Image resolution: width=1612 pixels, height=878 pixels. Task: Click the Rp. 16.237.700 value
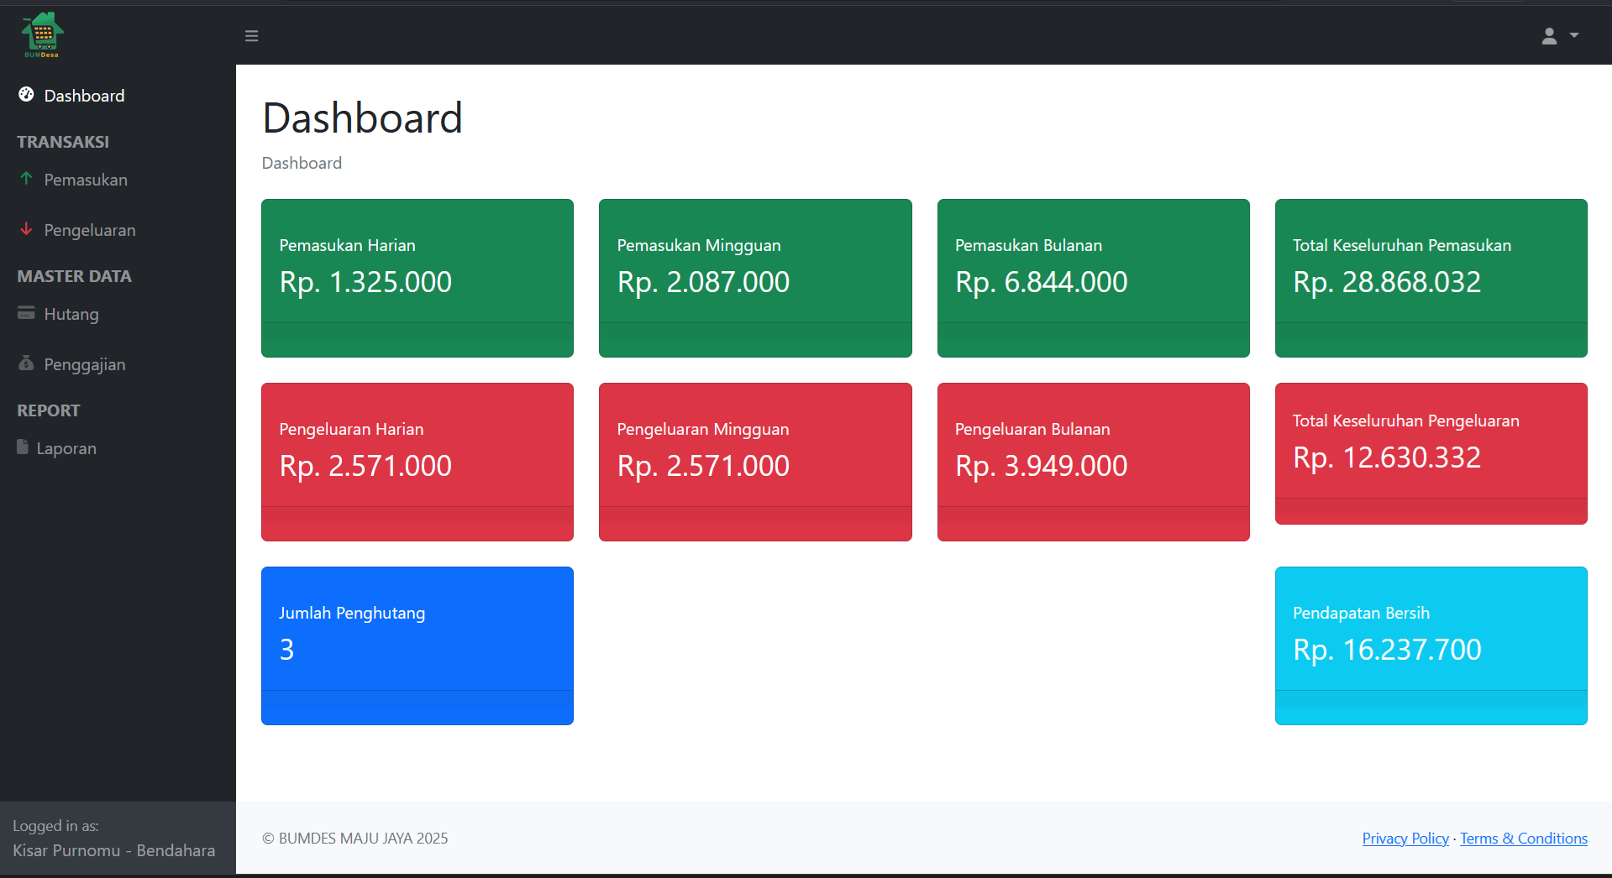1387,650
